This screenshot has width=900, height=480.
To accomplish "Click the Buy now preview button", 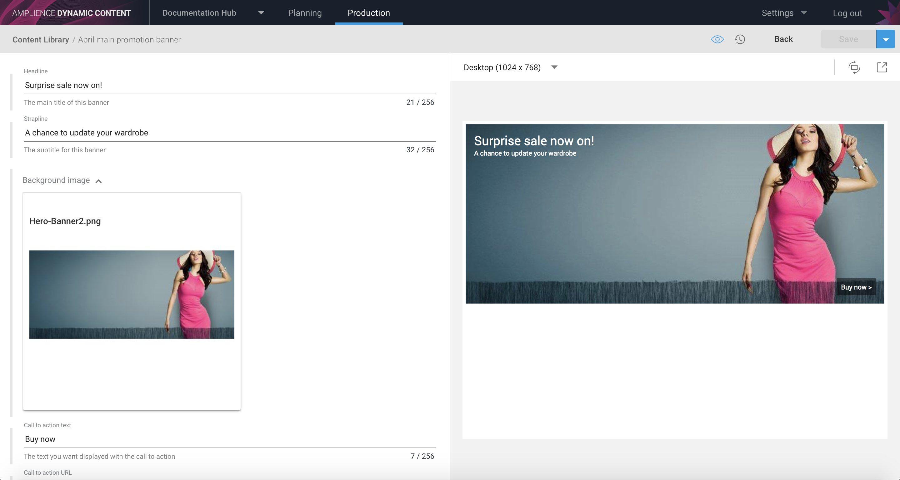I will (x=856, y=287).
